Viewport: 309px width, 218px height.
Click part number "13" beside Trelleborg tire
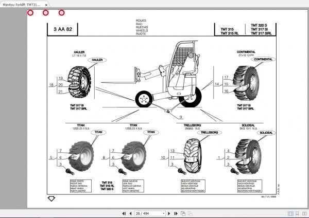tap(173, 151)
